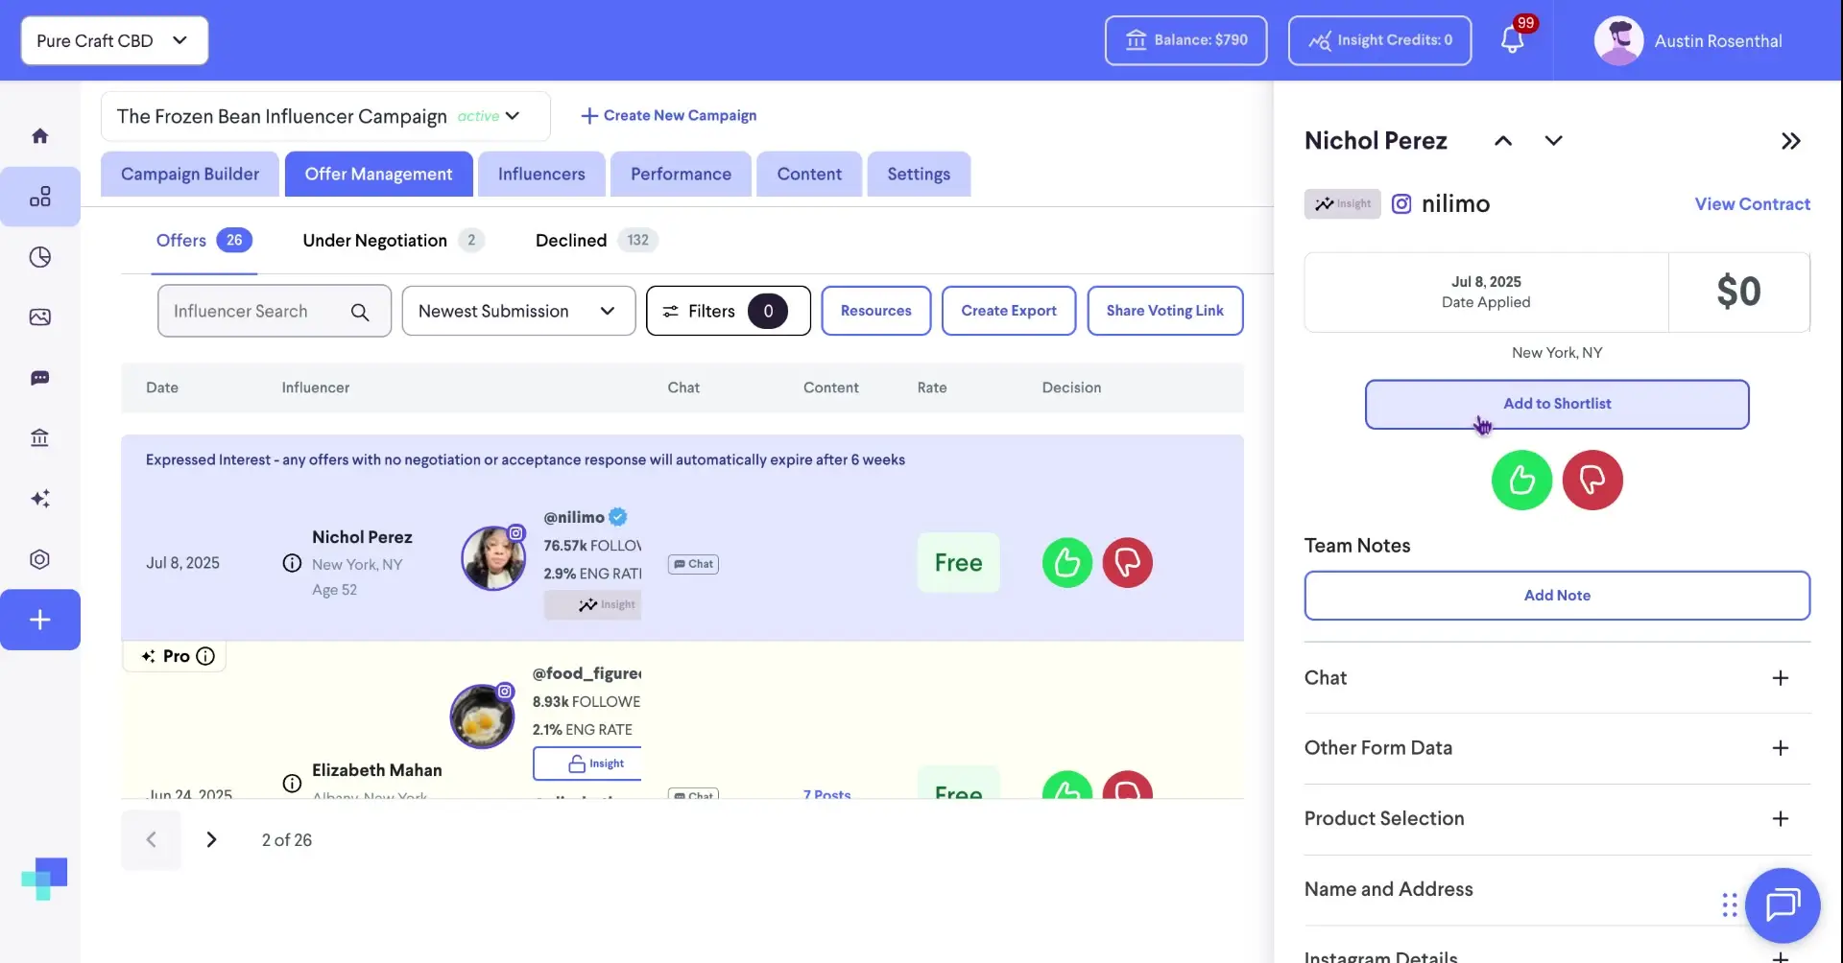Screen dimensions: 1843x963
Task: Thumbs-up the @nilimo offer row decision
Action: coord(1066,562)
